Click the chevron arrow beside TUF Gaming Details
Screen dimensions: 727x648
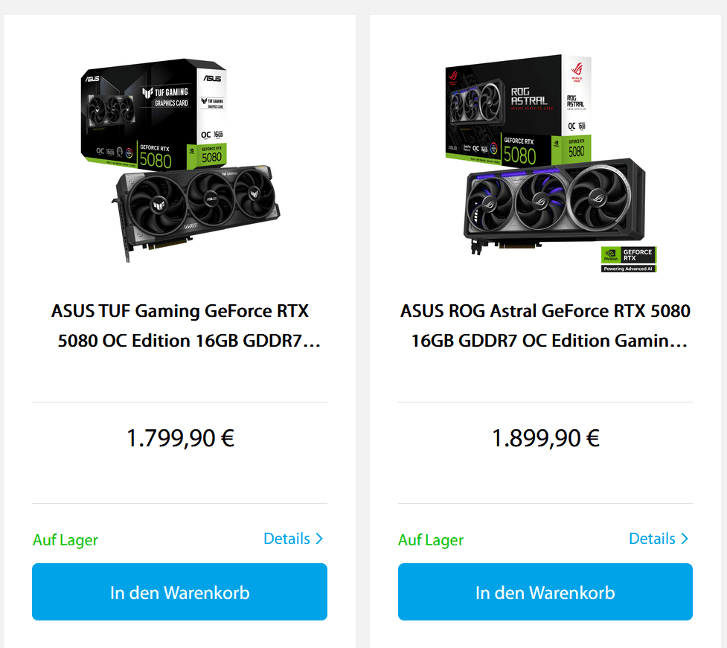pyautogui.click(x=319, y=539)
